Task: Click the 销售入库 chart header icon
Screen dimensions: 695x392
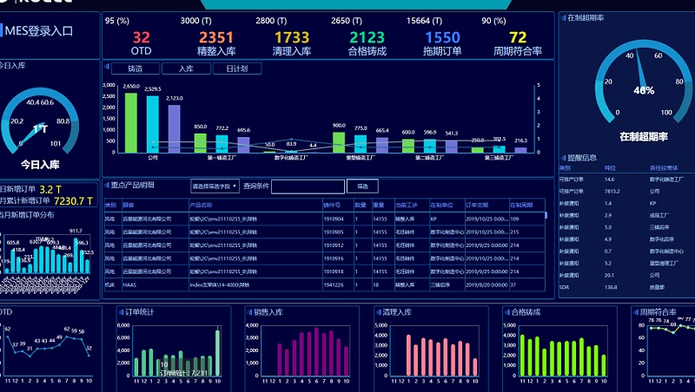Action: pos(248,311)
